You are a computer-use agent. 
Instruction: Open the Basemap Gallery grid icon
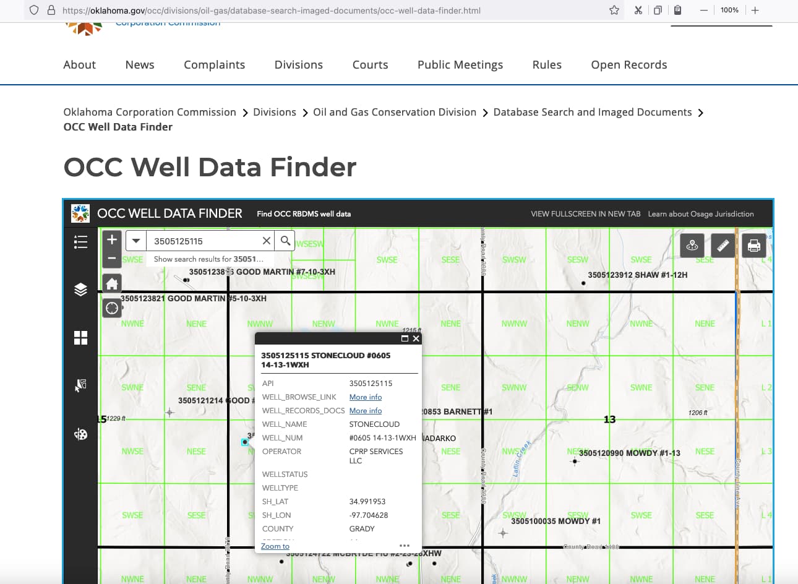80,337
